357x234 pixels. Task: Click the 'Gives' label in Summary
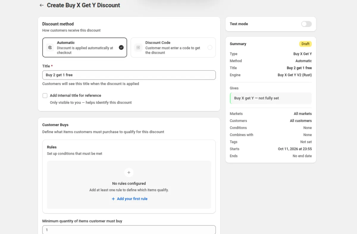[x=234, y=88]
